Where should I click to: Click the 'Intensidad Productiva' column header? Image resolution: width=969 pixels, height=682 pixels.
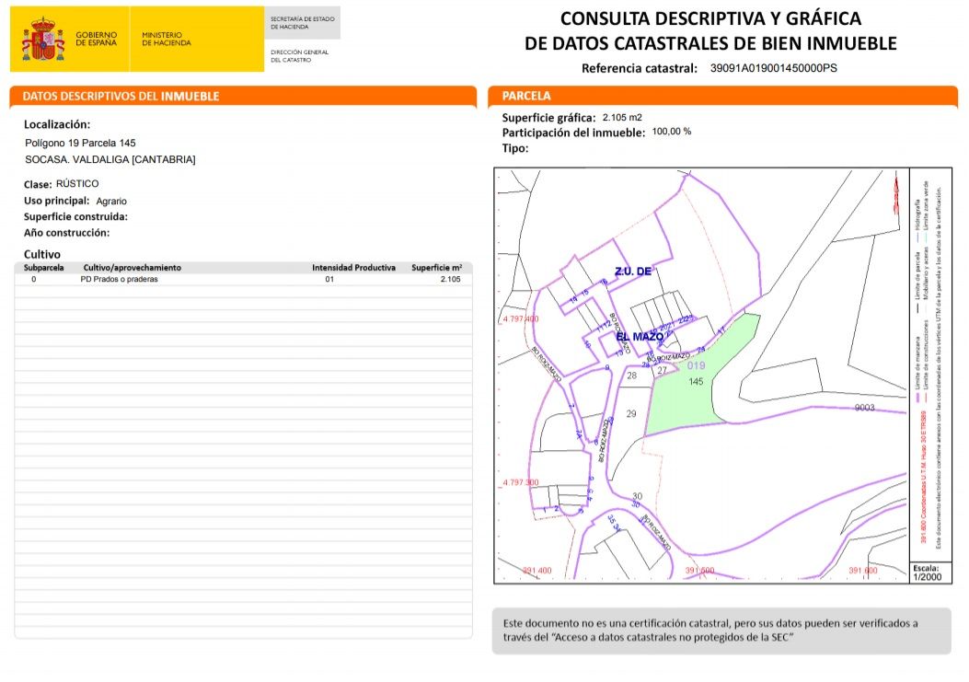[x=353, y=268]
